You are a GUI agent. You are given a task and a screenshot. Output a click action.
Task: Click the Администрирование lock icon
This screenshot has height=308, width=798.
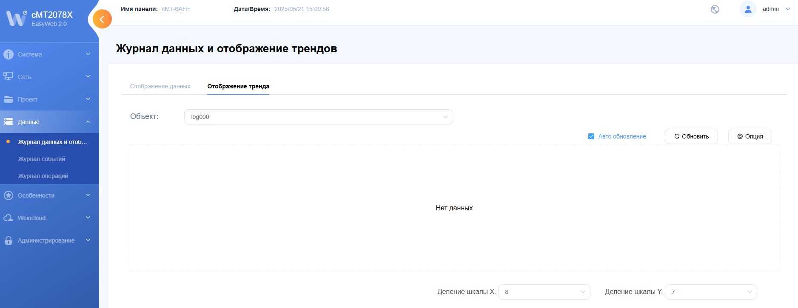(x=8, y=240)
